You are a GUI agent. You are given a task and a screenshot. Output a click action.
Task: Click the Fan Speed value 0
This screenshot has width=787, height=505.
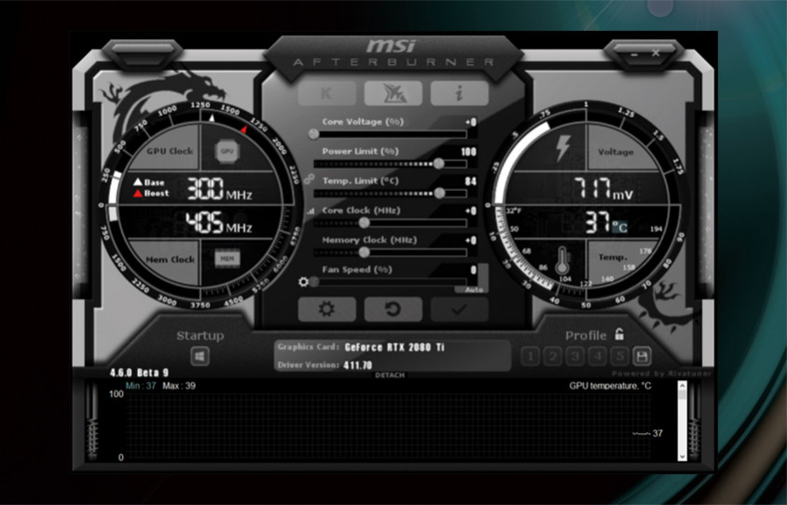474,270
